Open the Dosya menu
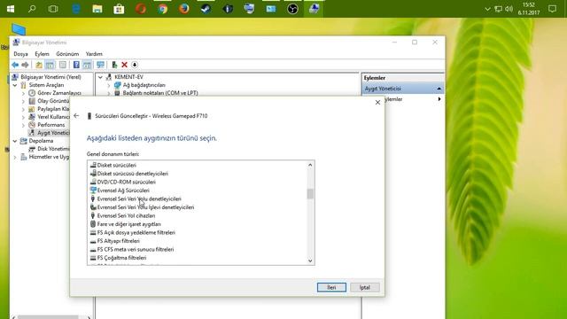 pyautogui.click(x=20, y=54)
